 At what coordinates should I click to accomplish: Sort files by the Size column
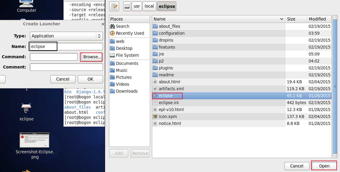[296, 19]
